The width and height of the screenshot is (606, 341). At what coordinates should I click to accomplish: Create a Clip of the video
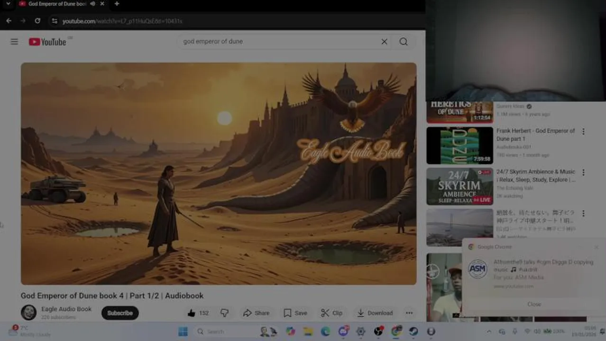(x=331, y=313)
